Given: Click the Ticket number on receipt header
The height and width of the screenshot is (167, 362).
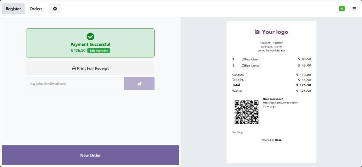Looking at the screenshot, I should click(x=271, y=43).
